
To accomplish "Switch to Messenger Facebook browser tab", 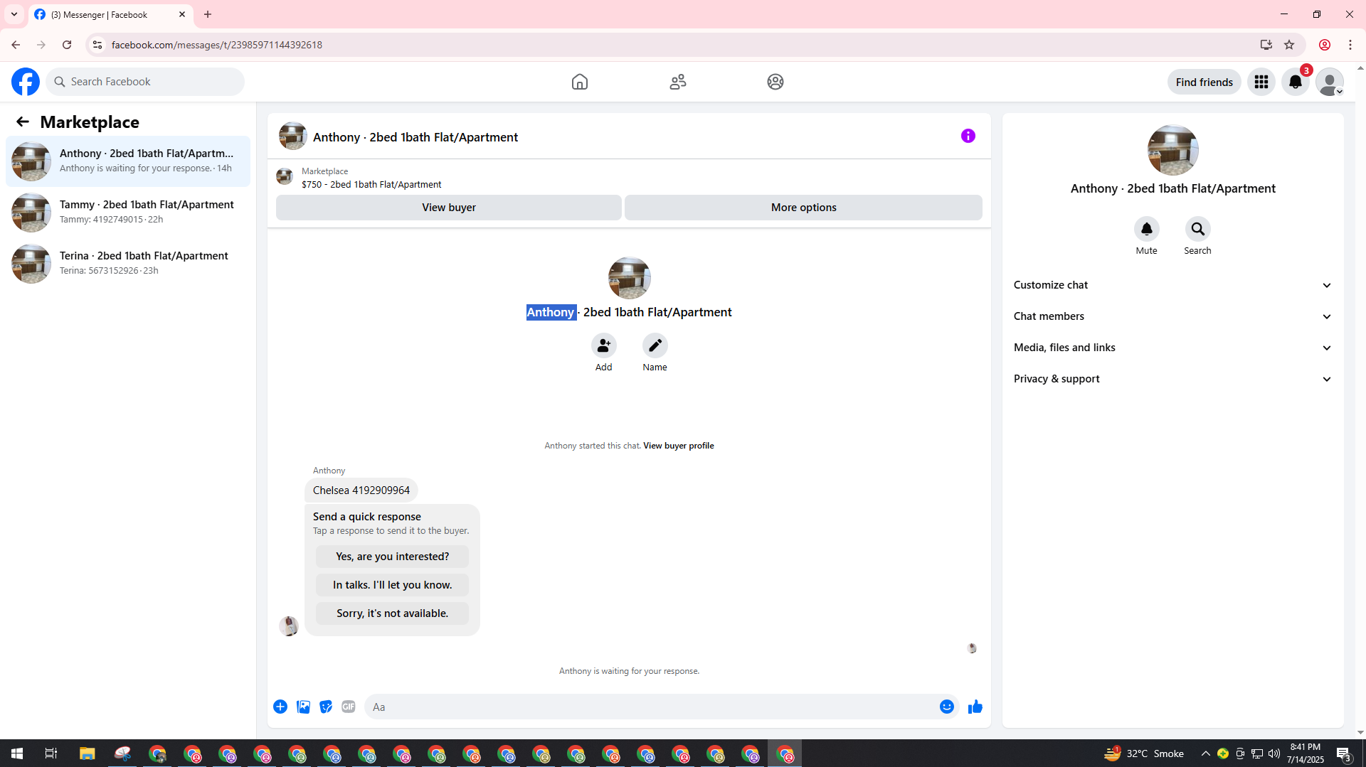I will (111, 14).
